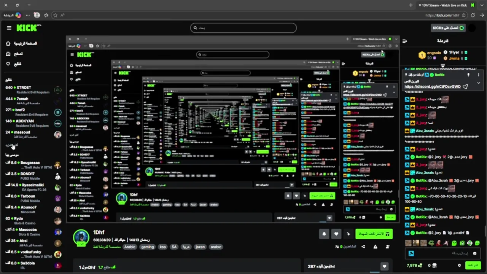Click the jazan tag
Image resolution: width=487 pixels, height=274 pixels.
[200, 247]
